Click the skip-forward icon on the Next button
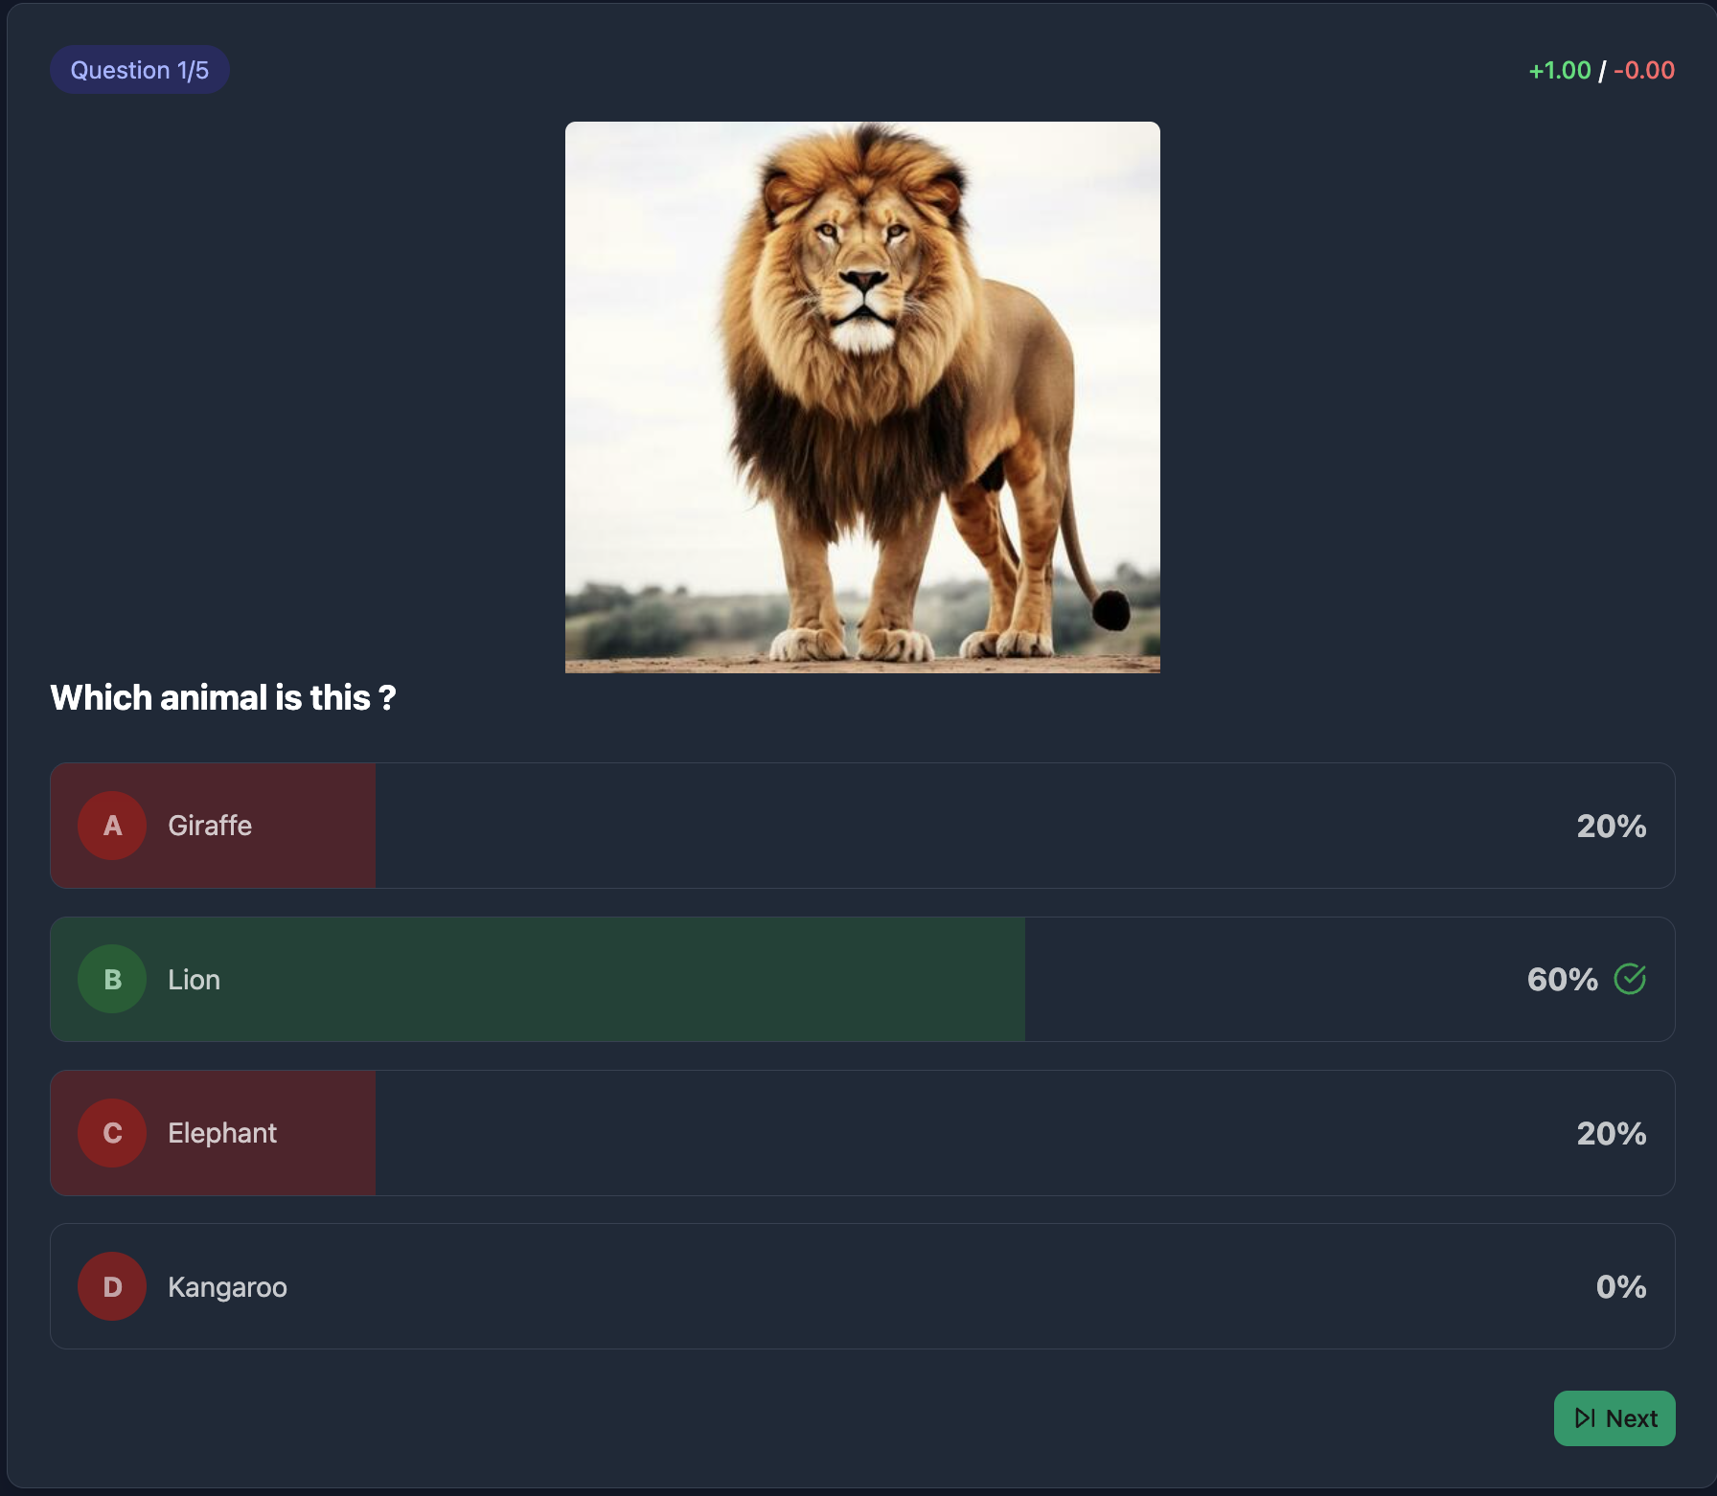 [x=1583, y=1418]
